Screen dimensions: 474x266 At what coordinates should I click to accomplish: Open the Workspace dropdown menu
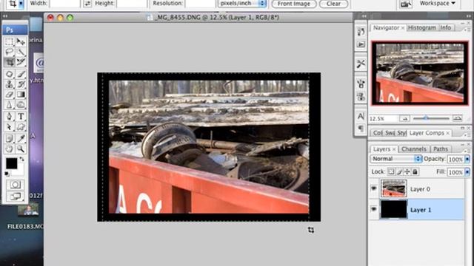[x=437, y=3]
